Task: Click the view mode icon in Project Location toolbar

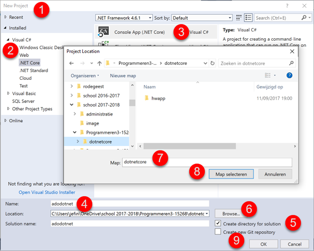Action: coord(268,75)
